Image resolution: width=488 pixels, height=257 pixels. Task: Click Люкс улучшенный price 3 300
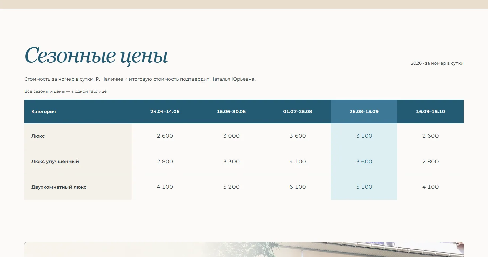click(231, 162)
